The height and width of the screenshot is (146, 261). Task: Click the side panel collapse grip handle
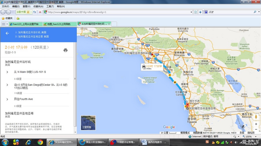point(75,79)
